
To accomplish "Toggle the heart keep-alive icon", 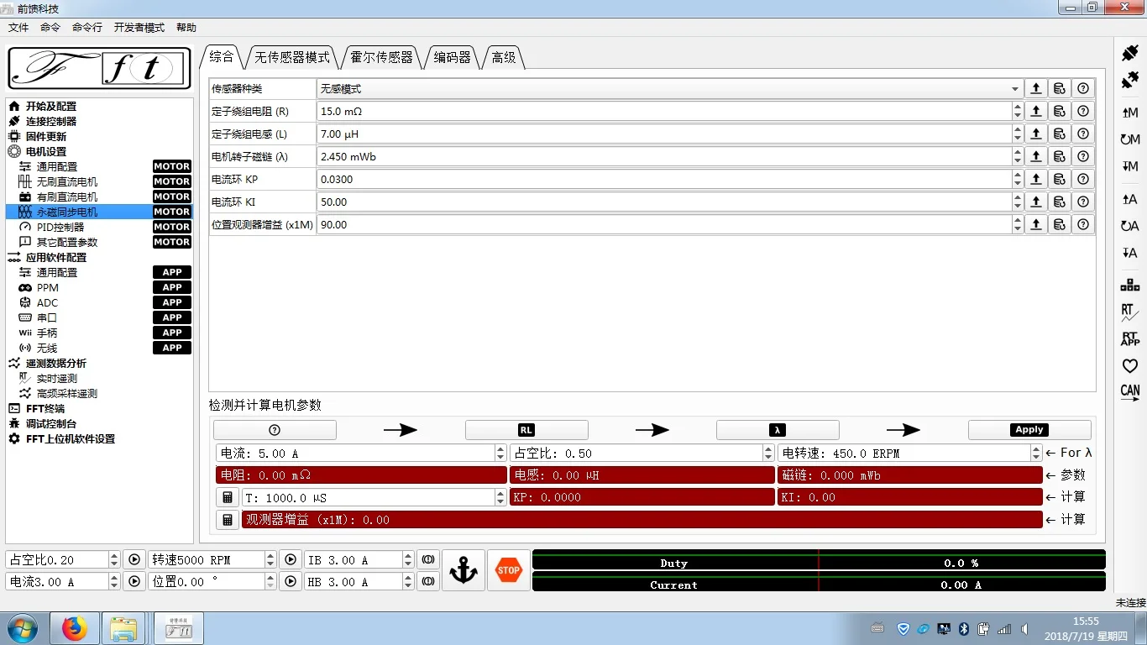I will tap(1130, 366).
